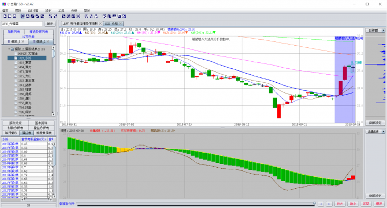
Task: Click the timeline slider handle in bottom bar
Action: 314,203
